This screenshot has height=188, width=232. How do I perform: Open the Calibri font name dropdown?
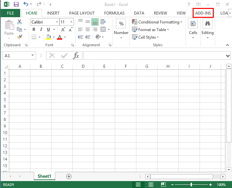[57, 22]
